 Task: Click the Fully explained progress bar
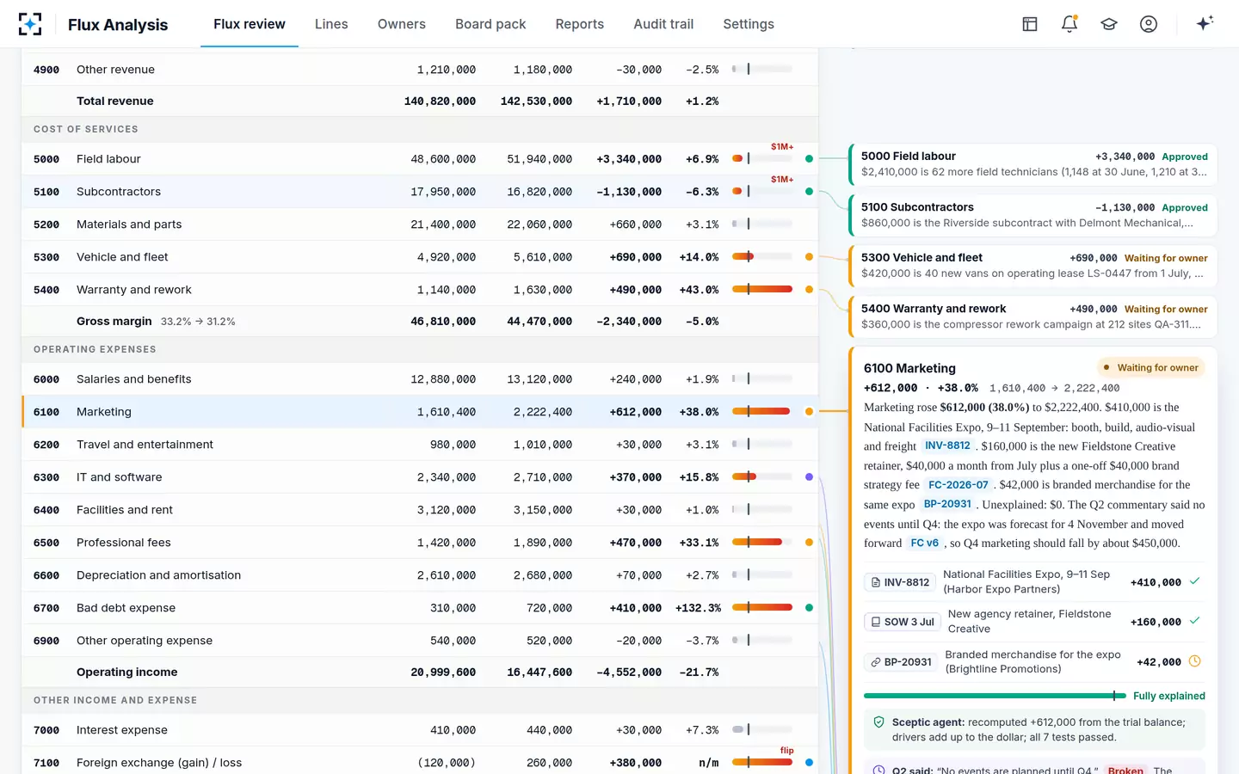tap(995, 696)
